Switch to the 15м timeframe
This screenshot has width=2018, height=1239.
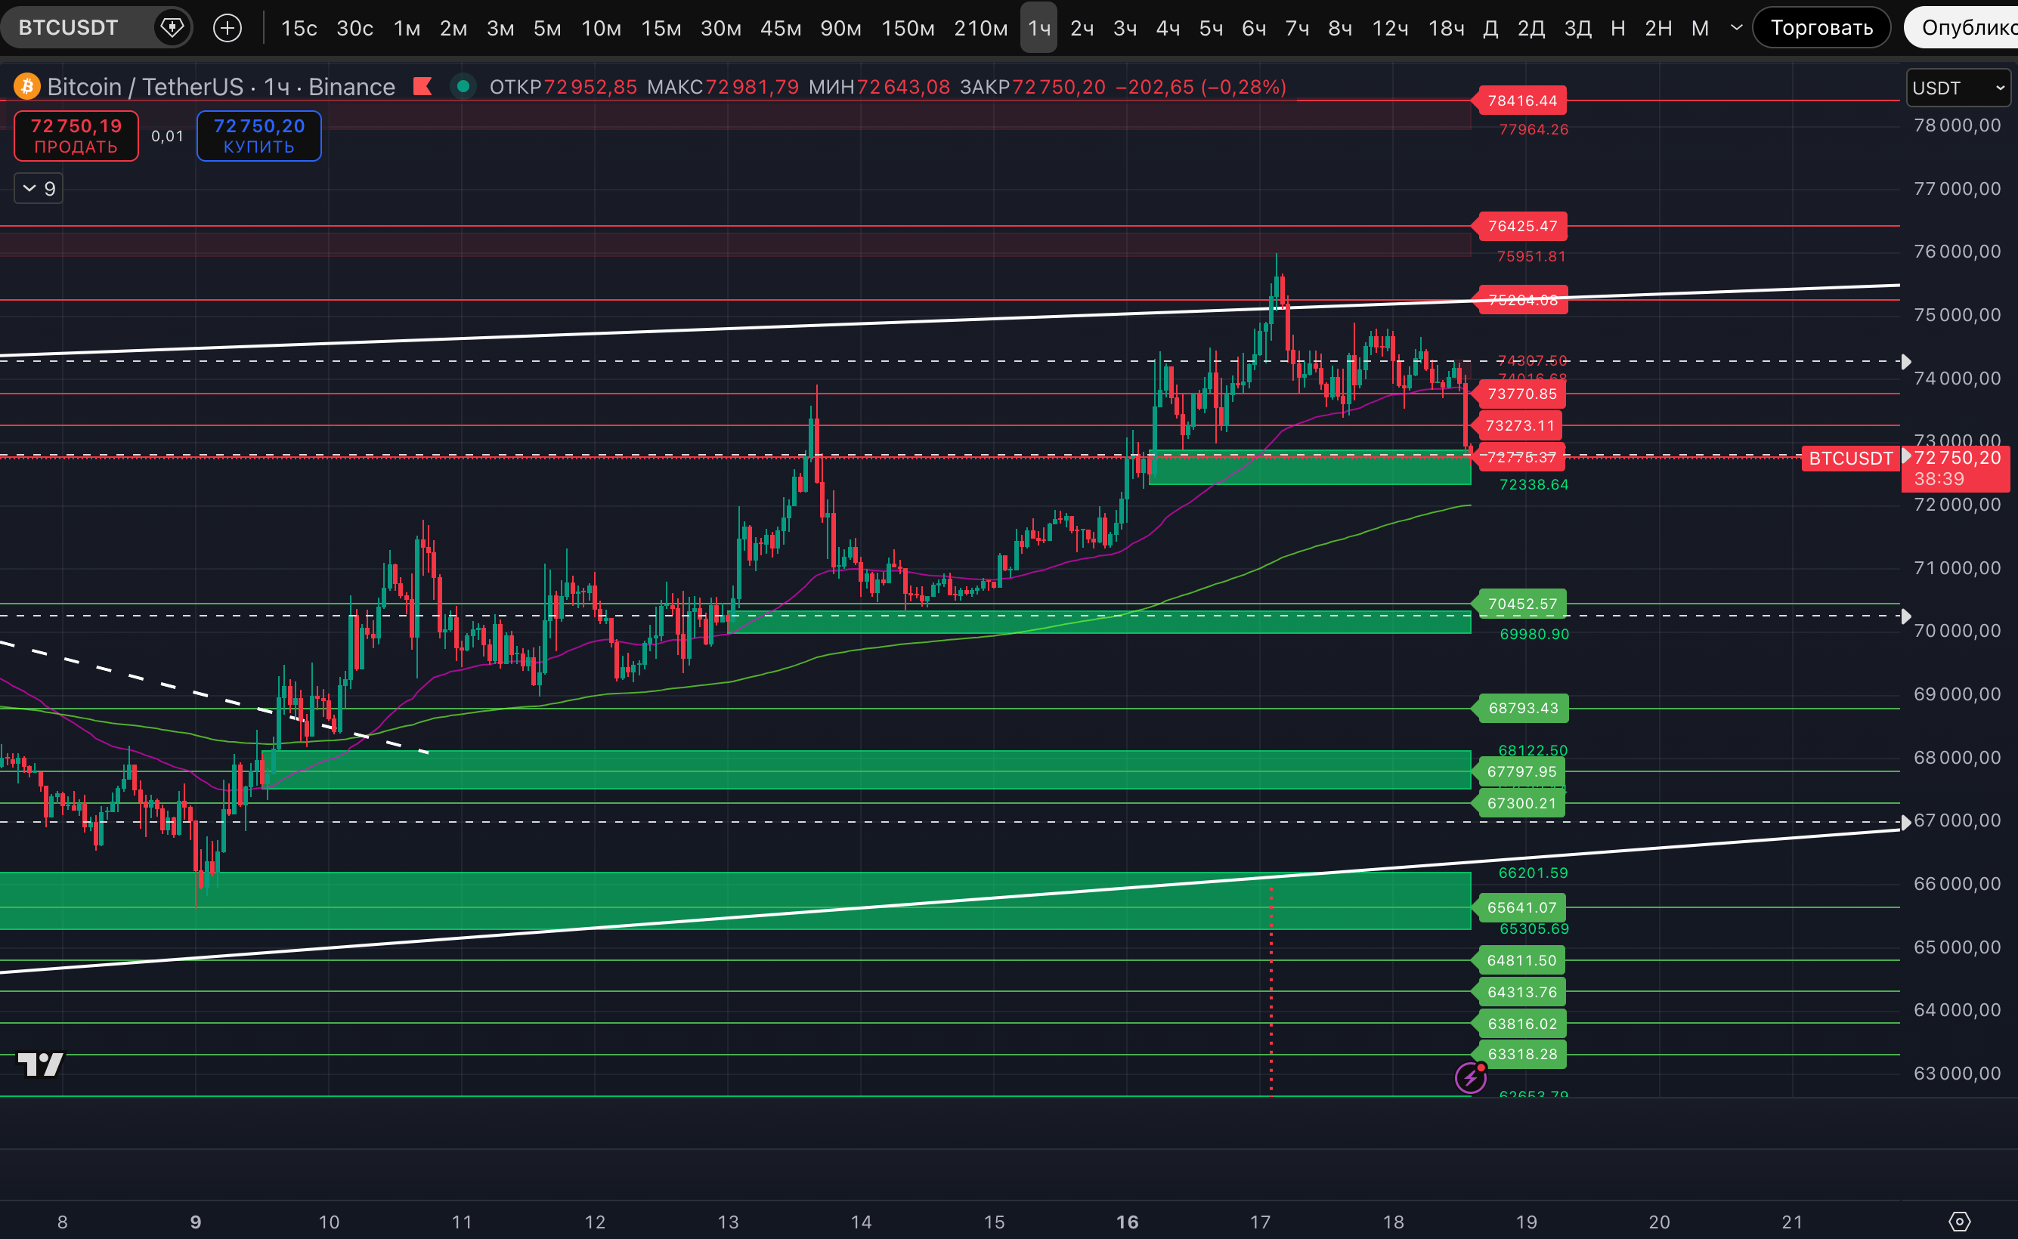coord(661,28)
